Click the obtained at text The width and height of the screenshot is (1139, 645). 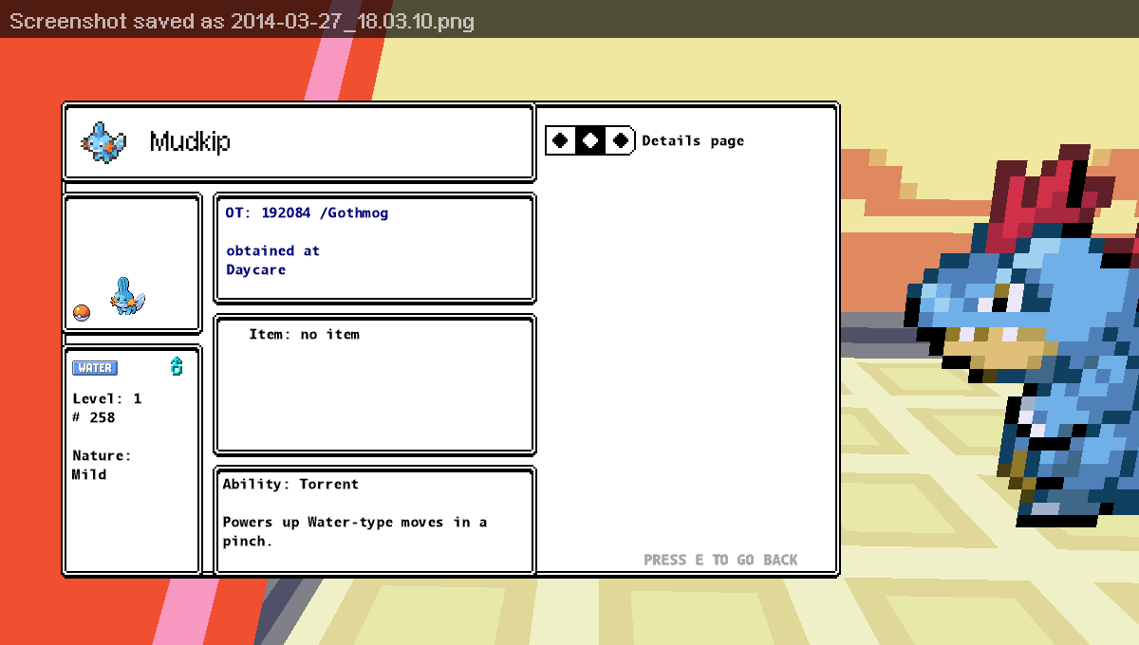pyautogui.click(x=272, y=250)
